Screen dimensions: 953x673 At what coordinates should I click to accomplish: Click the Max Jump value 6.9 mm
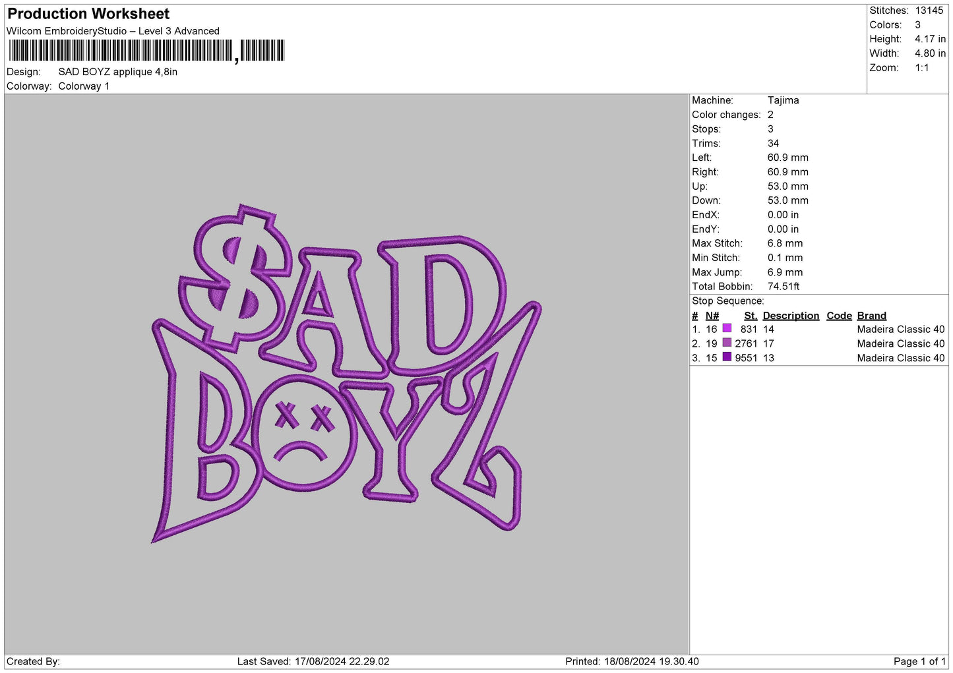point(785,272)
